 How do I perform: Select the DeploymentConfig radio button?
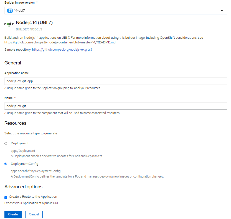click(x=6, y=164)
